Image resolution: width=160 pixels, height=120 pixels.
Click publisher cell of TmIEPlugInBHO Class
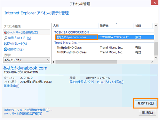pyautogui.click(x=111, y=52)
